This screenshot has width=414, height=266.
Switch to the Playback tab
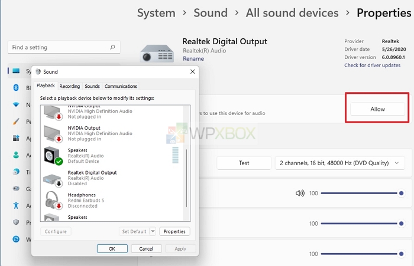click(46, 86)
